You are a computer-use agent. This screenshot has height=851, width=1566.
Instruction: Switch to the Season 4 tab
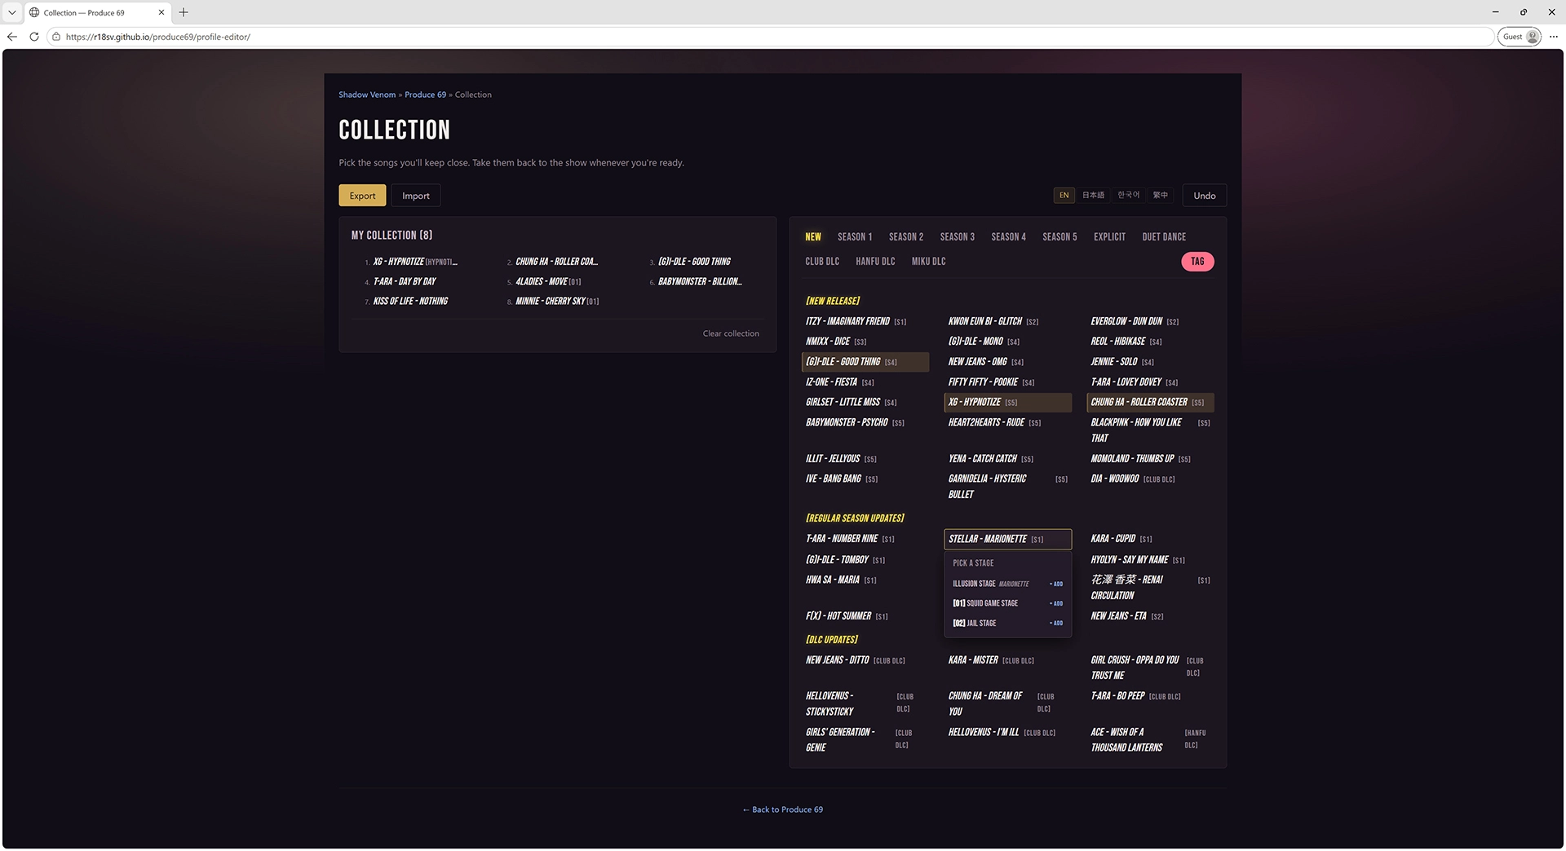pyautogui.click(x=1009, y=237)
